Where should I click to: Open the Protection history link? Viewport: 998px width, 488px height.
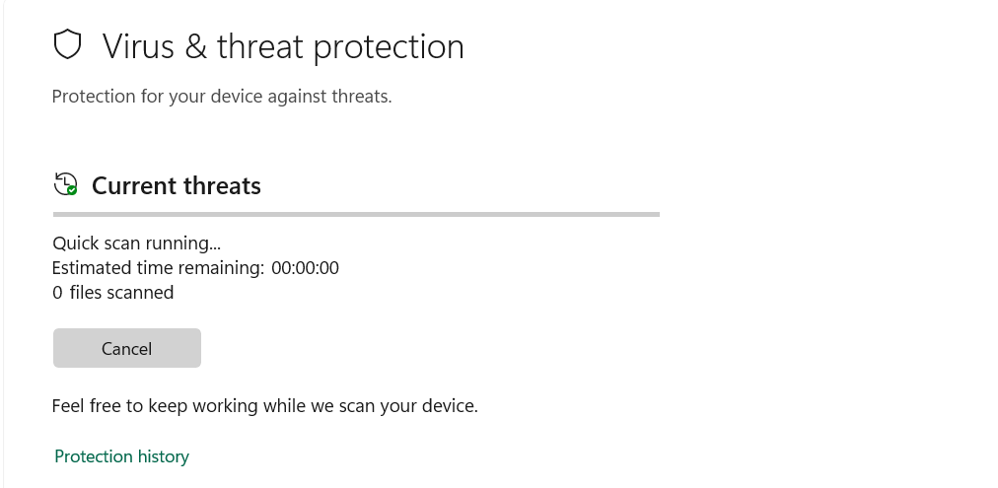[121, 456]
